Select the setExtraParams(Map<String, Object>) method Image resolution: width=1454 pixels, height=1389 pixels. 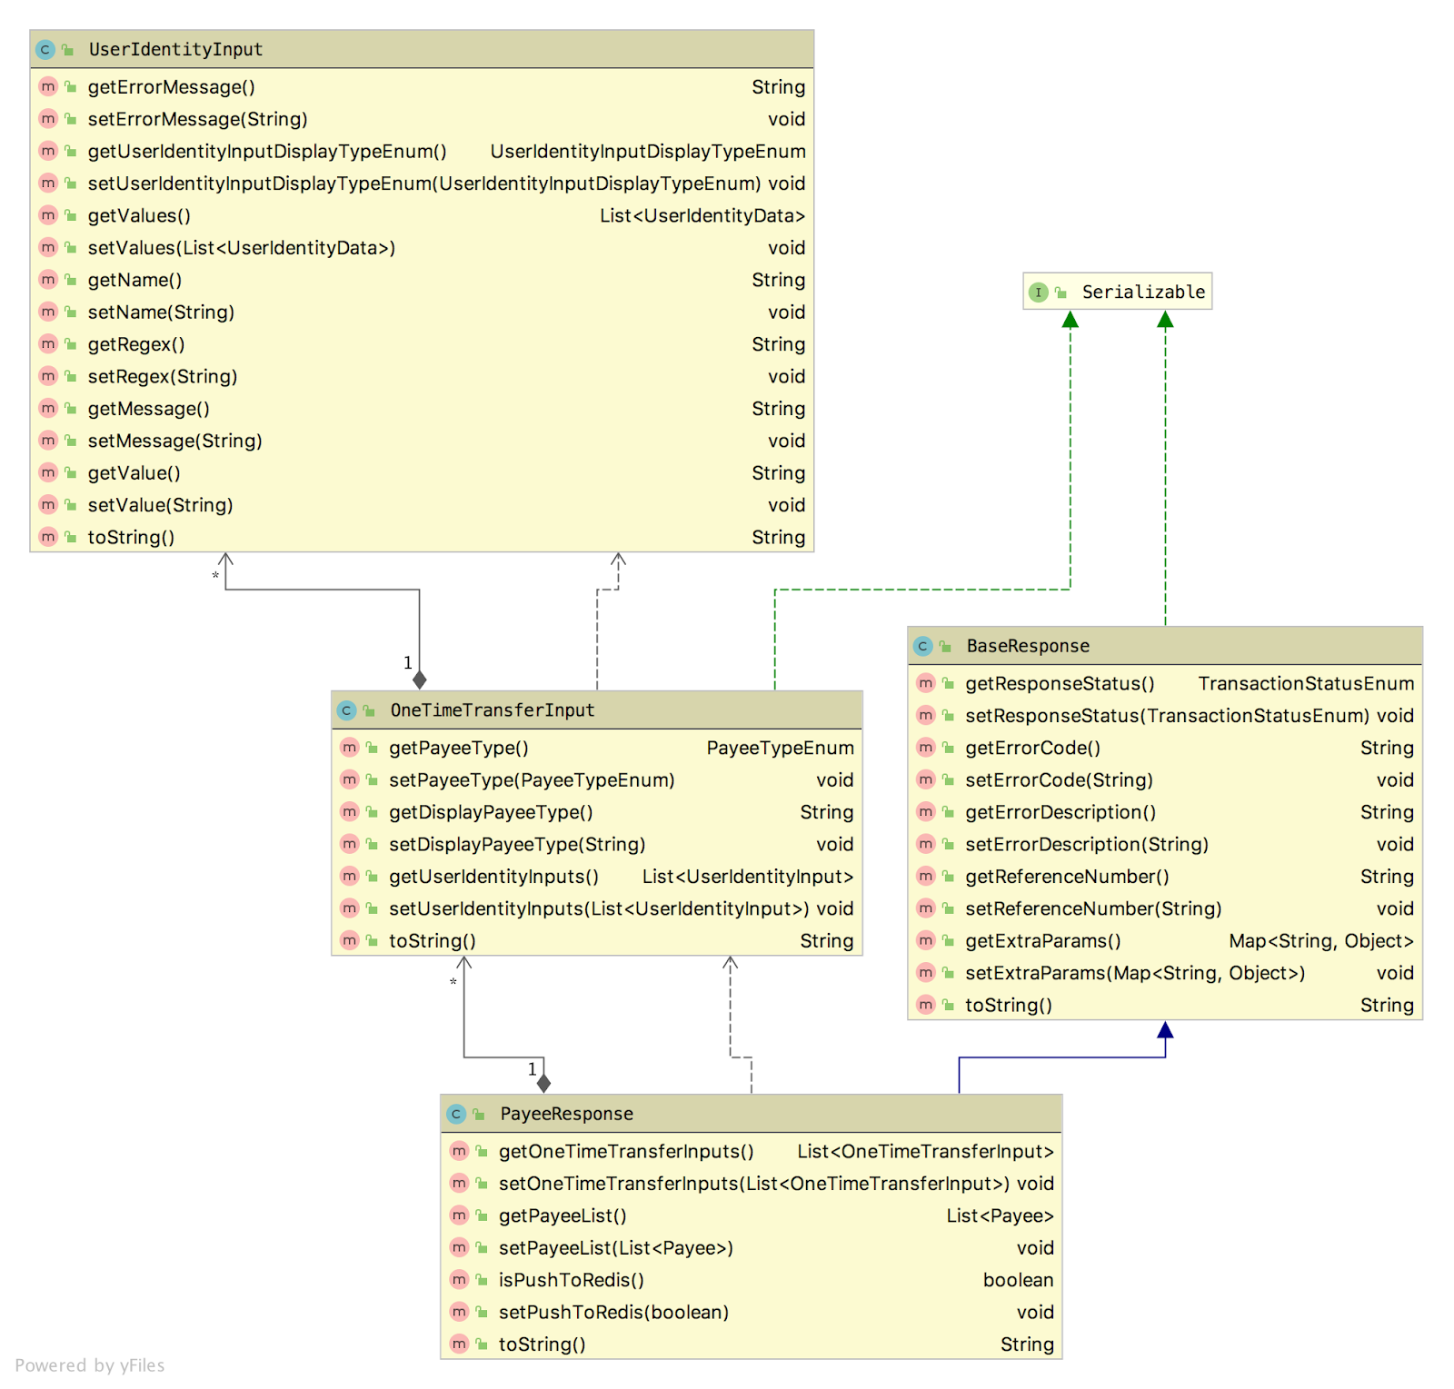(x=1165, y=973)
